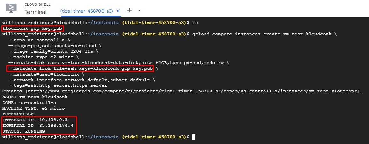Open a new terminal tab with plus
Viewport: 369px width, 144px height.
pyautogui.click(x=129, y=10)
